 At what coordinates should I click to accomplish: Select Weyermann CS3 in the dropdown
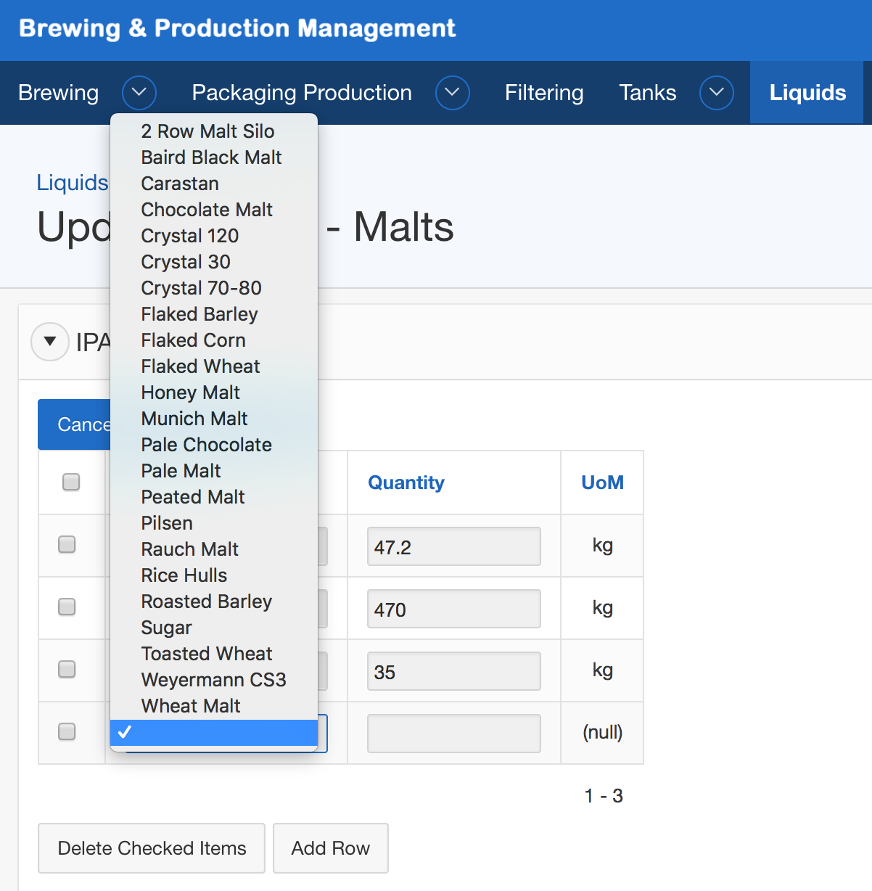point(213,680)
